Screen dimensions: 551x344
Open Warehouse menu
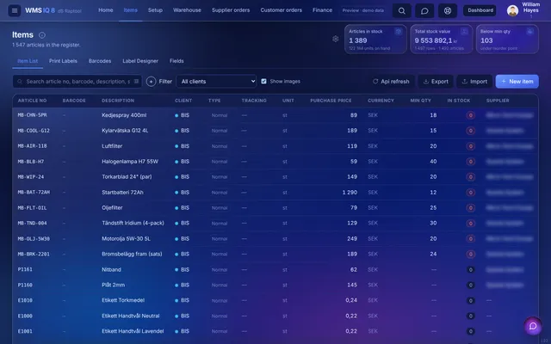pos(187,10)
